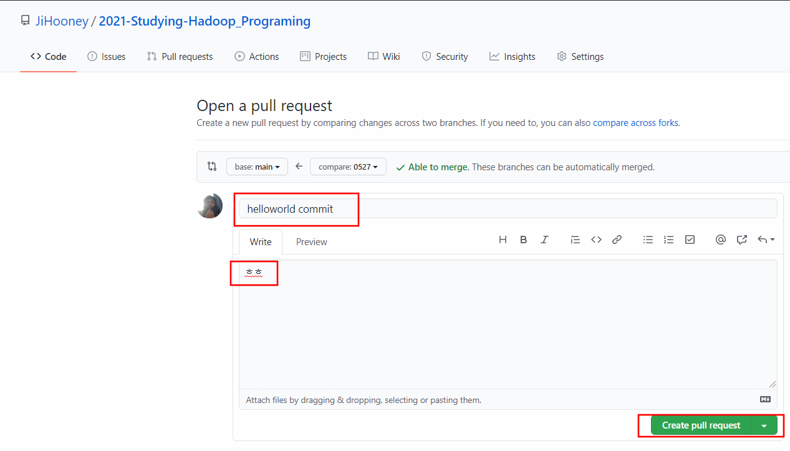Image resolution: width=790 pixels, height=451 pixels.
Task: Mention a user with the @ icon
Action: [x=721, y=240]
